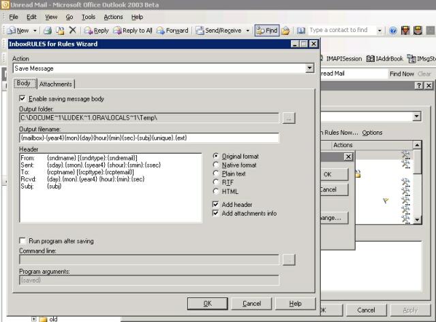Click the Send/Receive toolbar button
436x322 pixels.
[x=219, y=31]
